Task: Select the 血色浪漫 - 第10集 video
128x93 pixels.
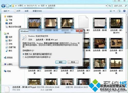Action: coord(116,43)
